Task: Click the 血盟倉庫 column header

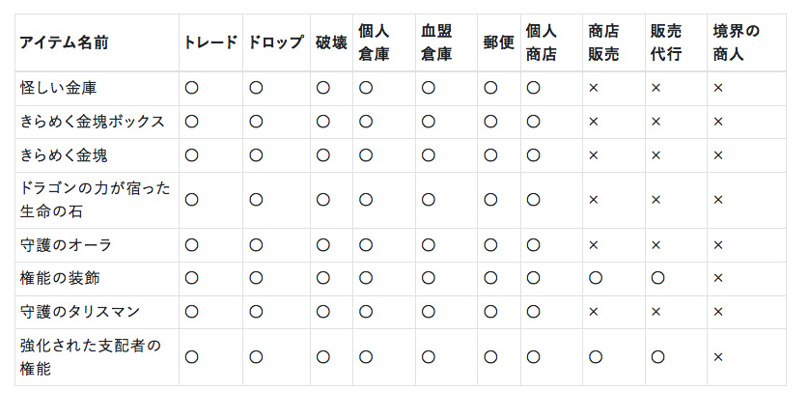Action: tap(436, 42)
